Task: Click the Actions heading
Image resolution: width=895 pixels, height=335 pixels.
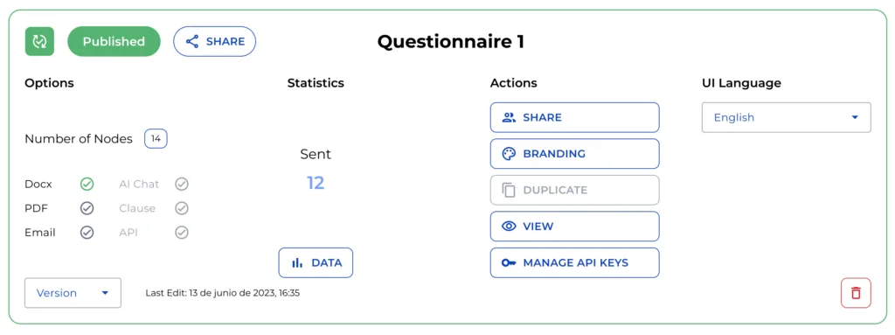Action: (514, 83)
